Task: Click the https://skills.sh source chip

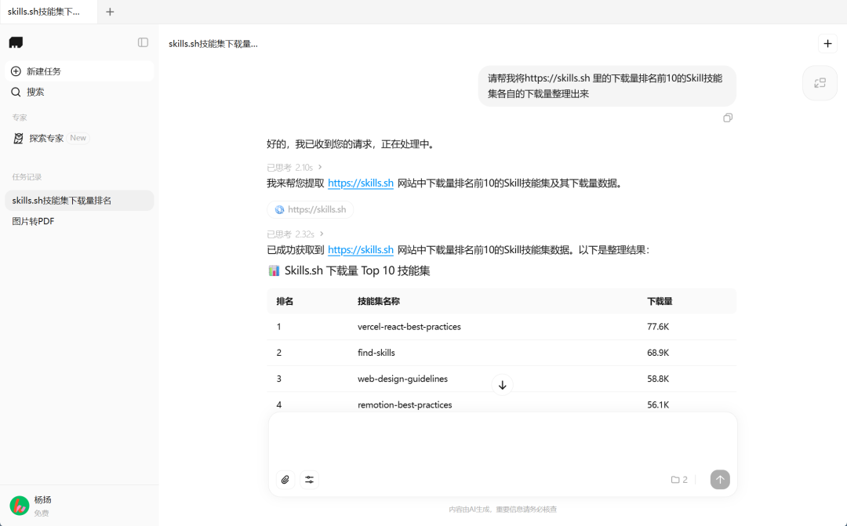Action: (311, 209)
